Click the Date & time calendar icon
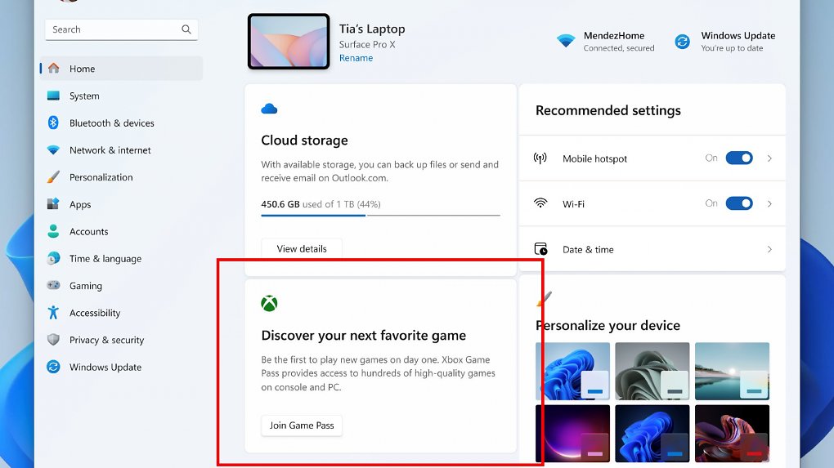This screenshot has height=468, width=834. pyautogui.click(x=540, y=249)
